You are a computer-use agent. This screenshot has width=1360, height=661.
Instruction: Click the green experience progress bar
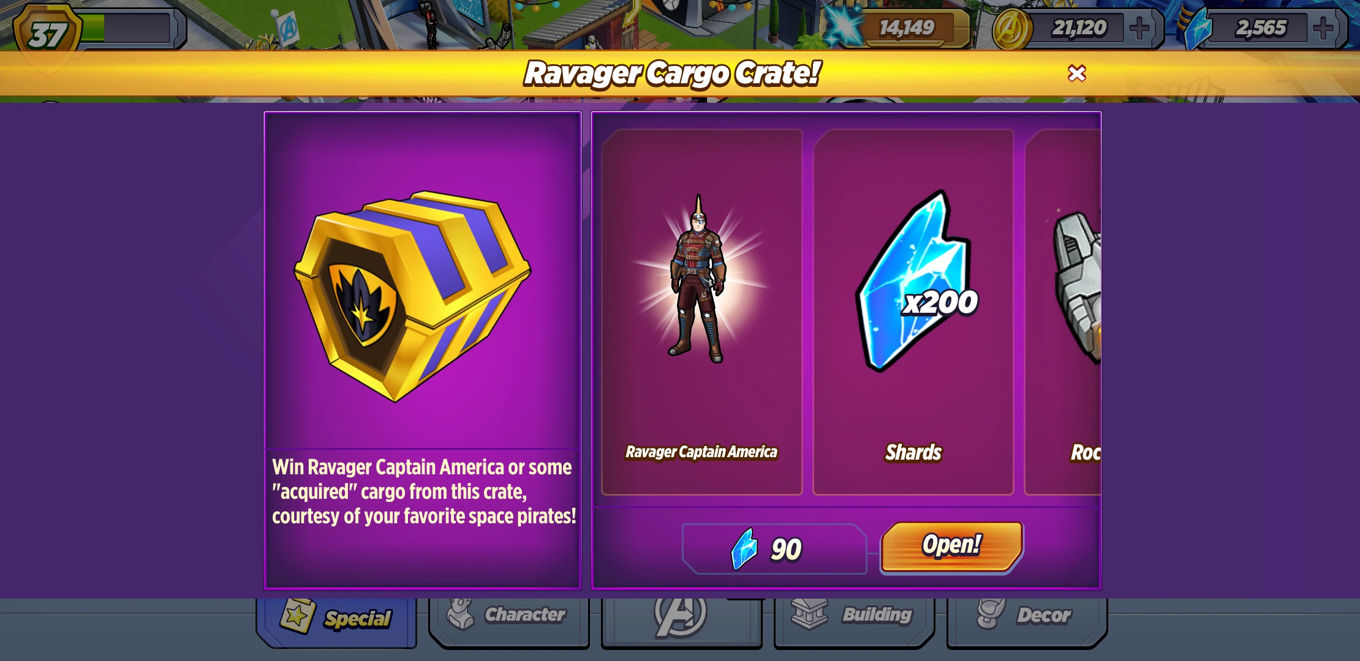coord(126,28)
